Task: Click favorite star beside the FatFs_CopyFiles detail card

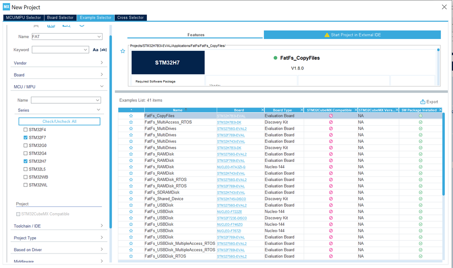Action: [123, 51]
